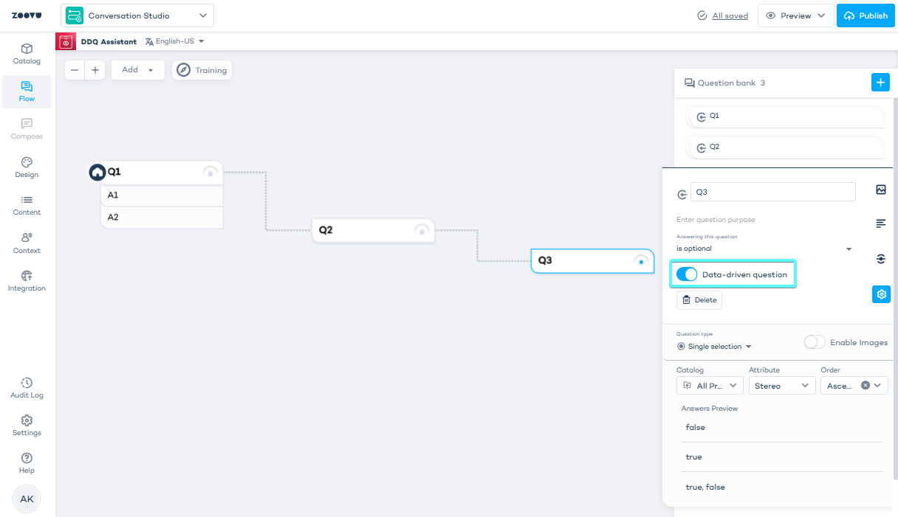The width and height of the screenshot is (898, 517).
Task: Open the Single selection question type dropdown
Action: coord(714,347)
